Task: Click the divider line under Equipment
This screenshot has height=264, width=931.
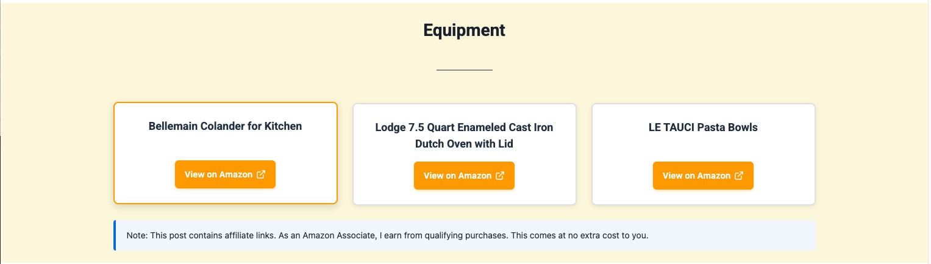Action: 464,70
